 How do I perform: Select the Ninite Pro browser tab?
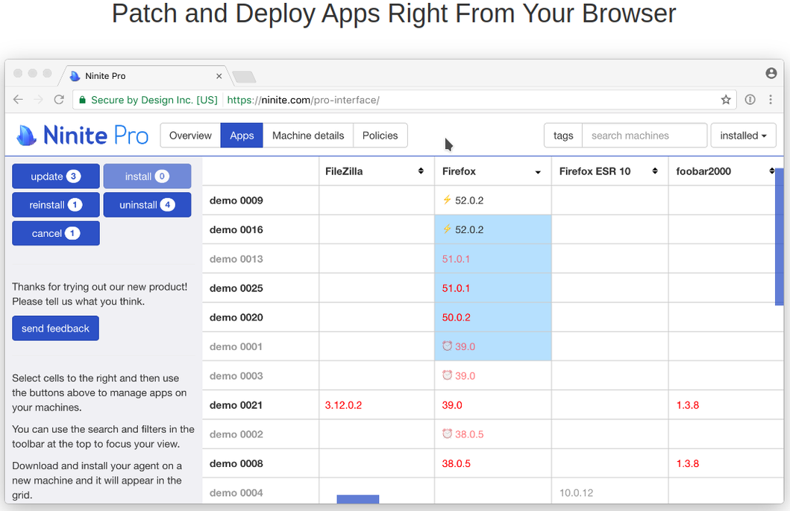(x=145, y=76)
